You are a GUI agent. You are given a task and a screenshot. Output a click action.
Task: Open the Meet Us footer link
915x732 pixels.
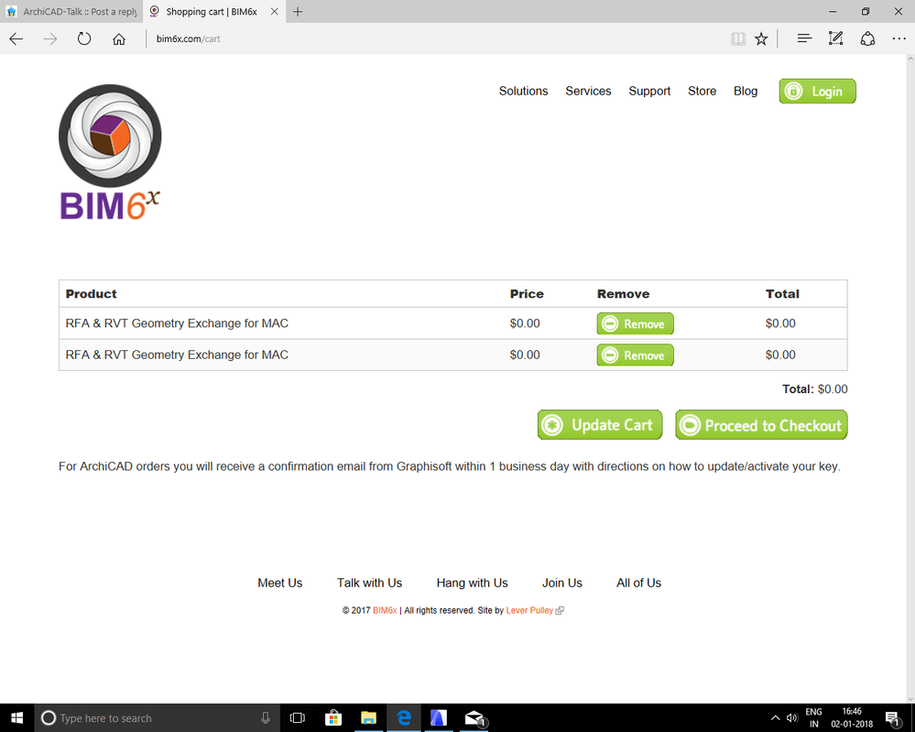coord(280,583)
